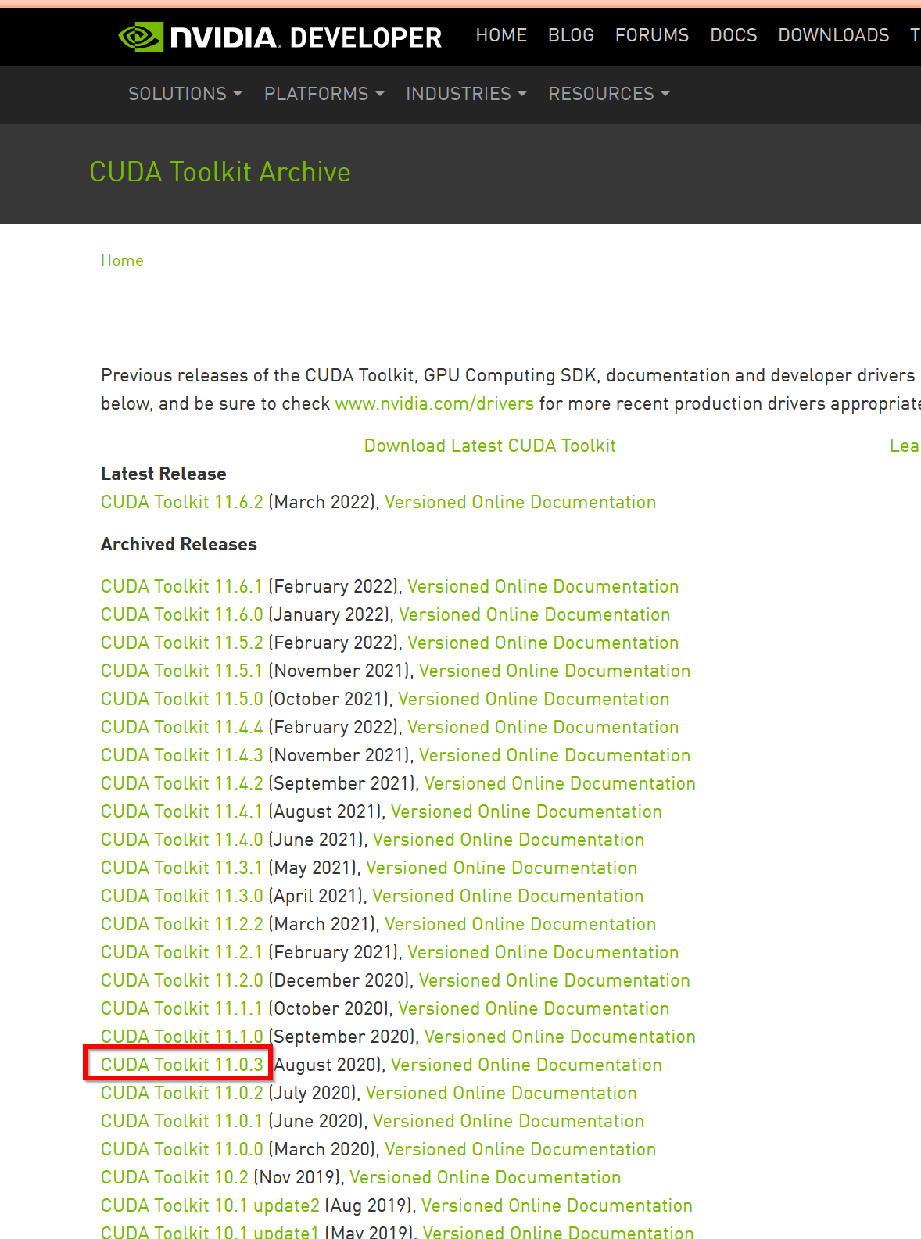The width and height of the screenshot is (921, 1239).
Task: Open CUDA Toolkit 11.5.2 link
Action: coord(182,643)
